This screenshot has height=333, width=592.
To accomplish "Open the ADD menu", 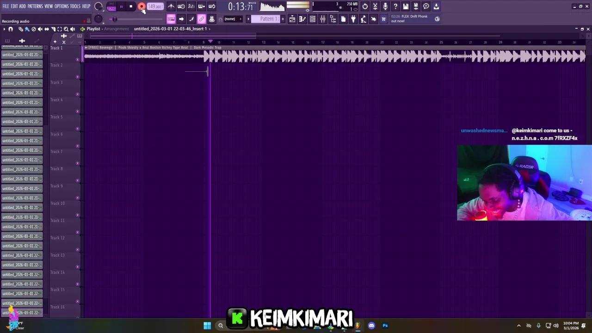I will click(x=22, y=6).
